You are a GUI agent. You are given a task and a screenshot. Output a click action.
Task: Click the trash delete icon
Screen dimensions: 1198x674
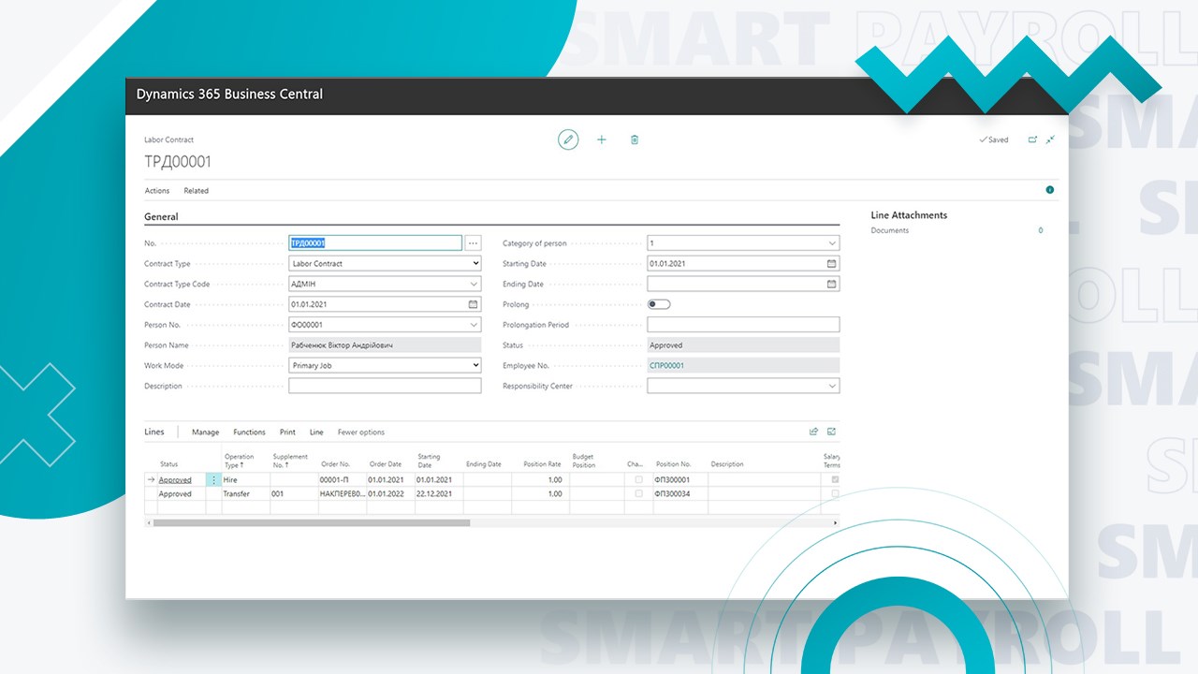(635, 139)
